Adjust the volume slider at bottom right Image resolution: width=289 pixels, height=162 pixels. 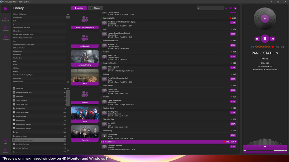(x=280, y=151)
